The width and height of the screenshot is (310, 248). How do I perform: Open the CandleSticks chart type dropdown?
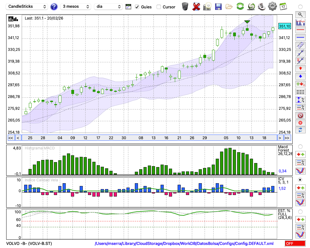pos(27,7)
